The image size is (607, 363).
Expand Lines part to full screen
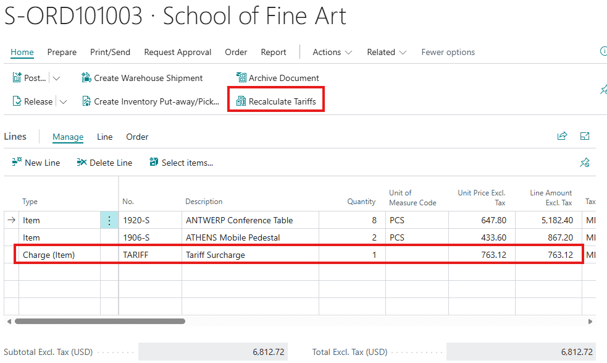coord(585,137)
